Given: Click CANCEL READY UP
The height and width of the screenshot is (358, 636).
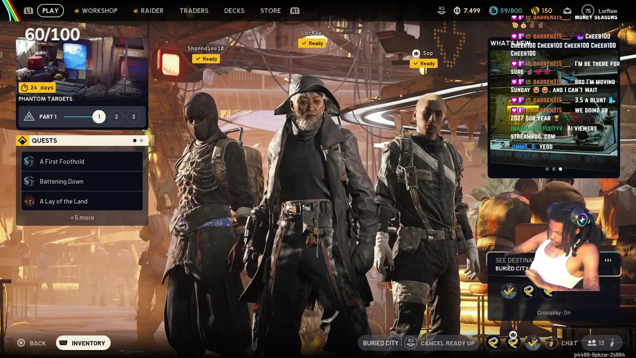Looking at the screenshot, I should point(448,343).
